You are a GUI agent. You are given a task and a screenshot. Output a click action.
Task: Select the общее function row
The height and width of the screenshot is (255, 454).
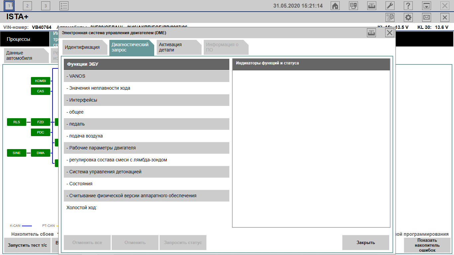[147, 112]
